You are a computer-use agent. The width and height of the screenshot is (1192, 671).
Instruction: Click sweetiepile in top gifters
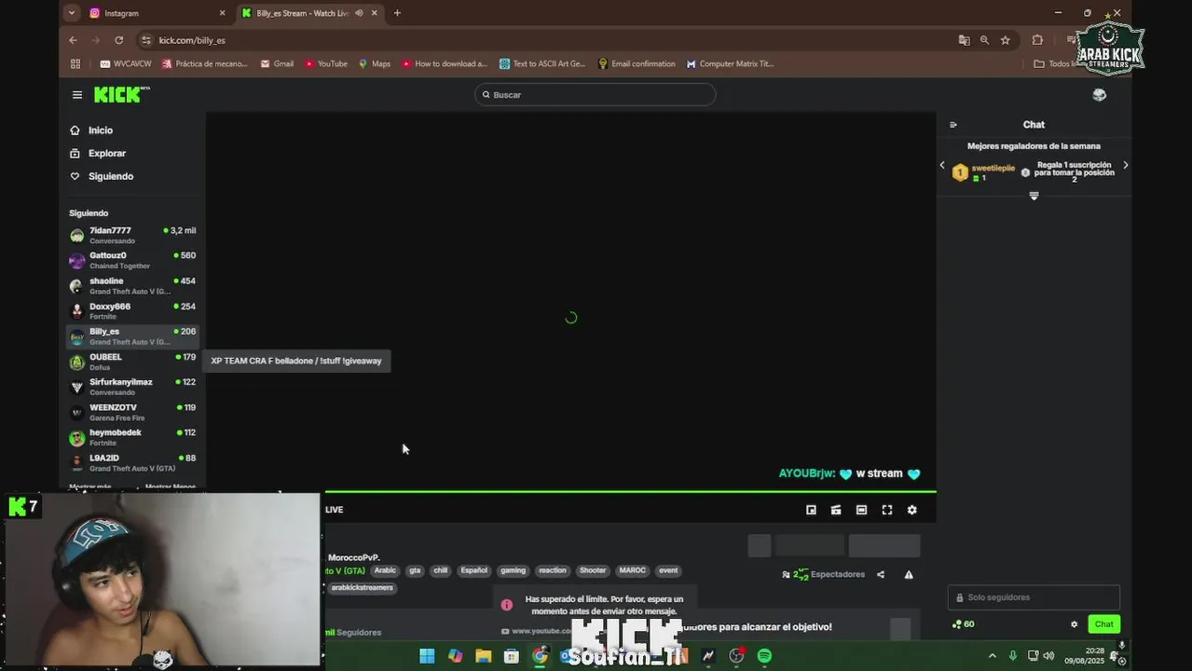tap(993, 169)
